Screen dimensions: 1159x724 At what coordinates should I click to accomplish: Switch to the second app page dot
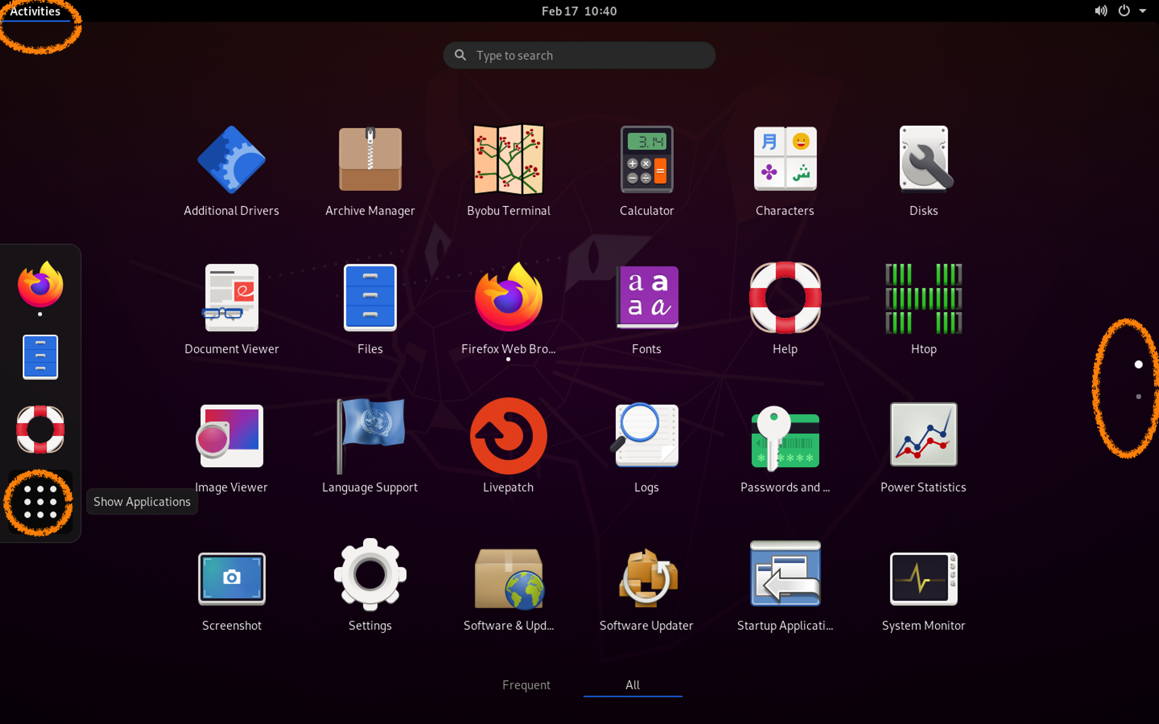pyautogui.click(x=1138, y=397)
